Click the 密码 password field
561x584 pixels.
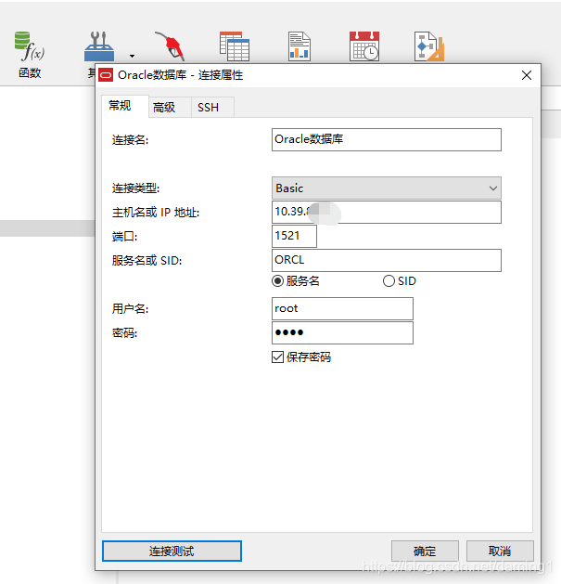[x=342, y=332]
